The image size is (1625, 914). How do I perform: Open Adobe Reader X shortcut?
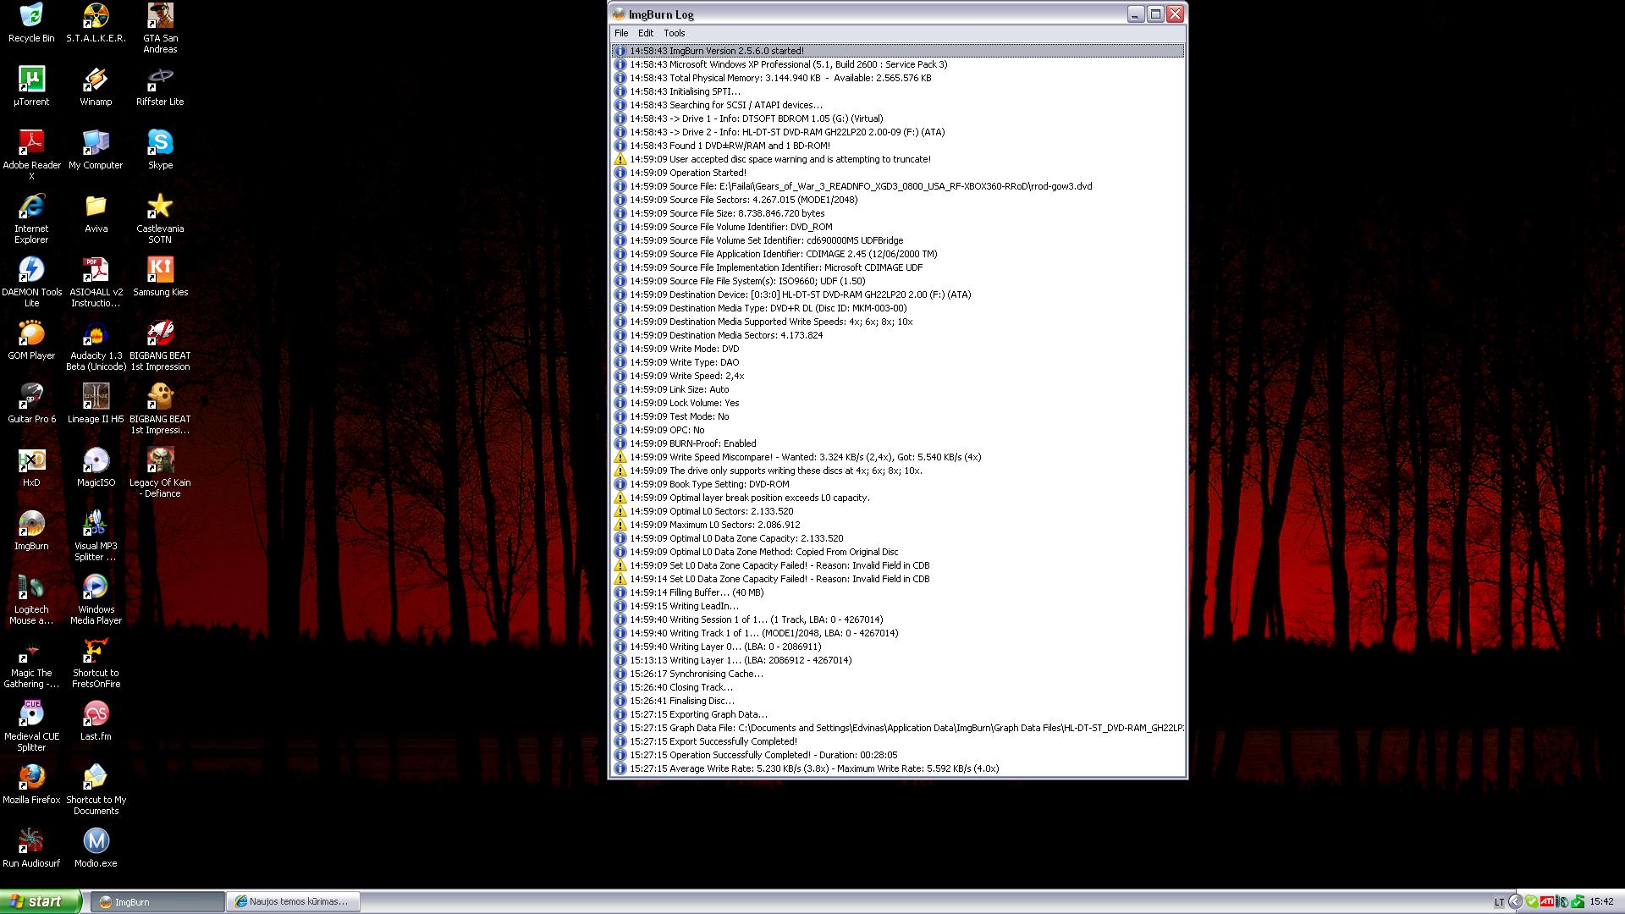[31, 155]
